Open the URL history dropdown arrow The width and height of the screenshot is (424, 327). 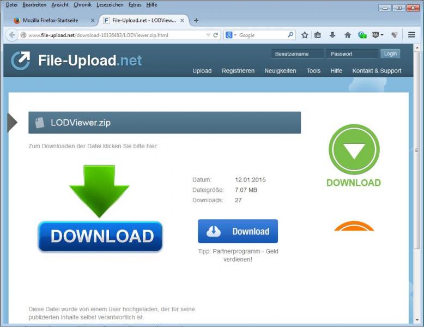pyautogui.click(x=208, y=35)
